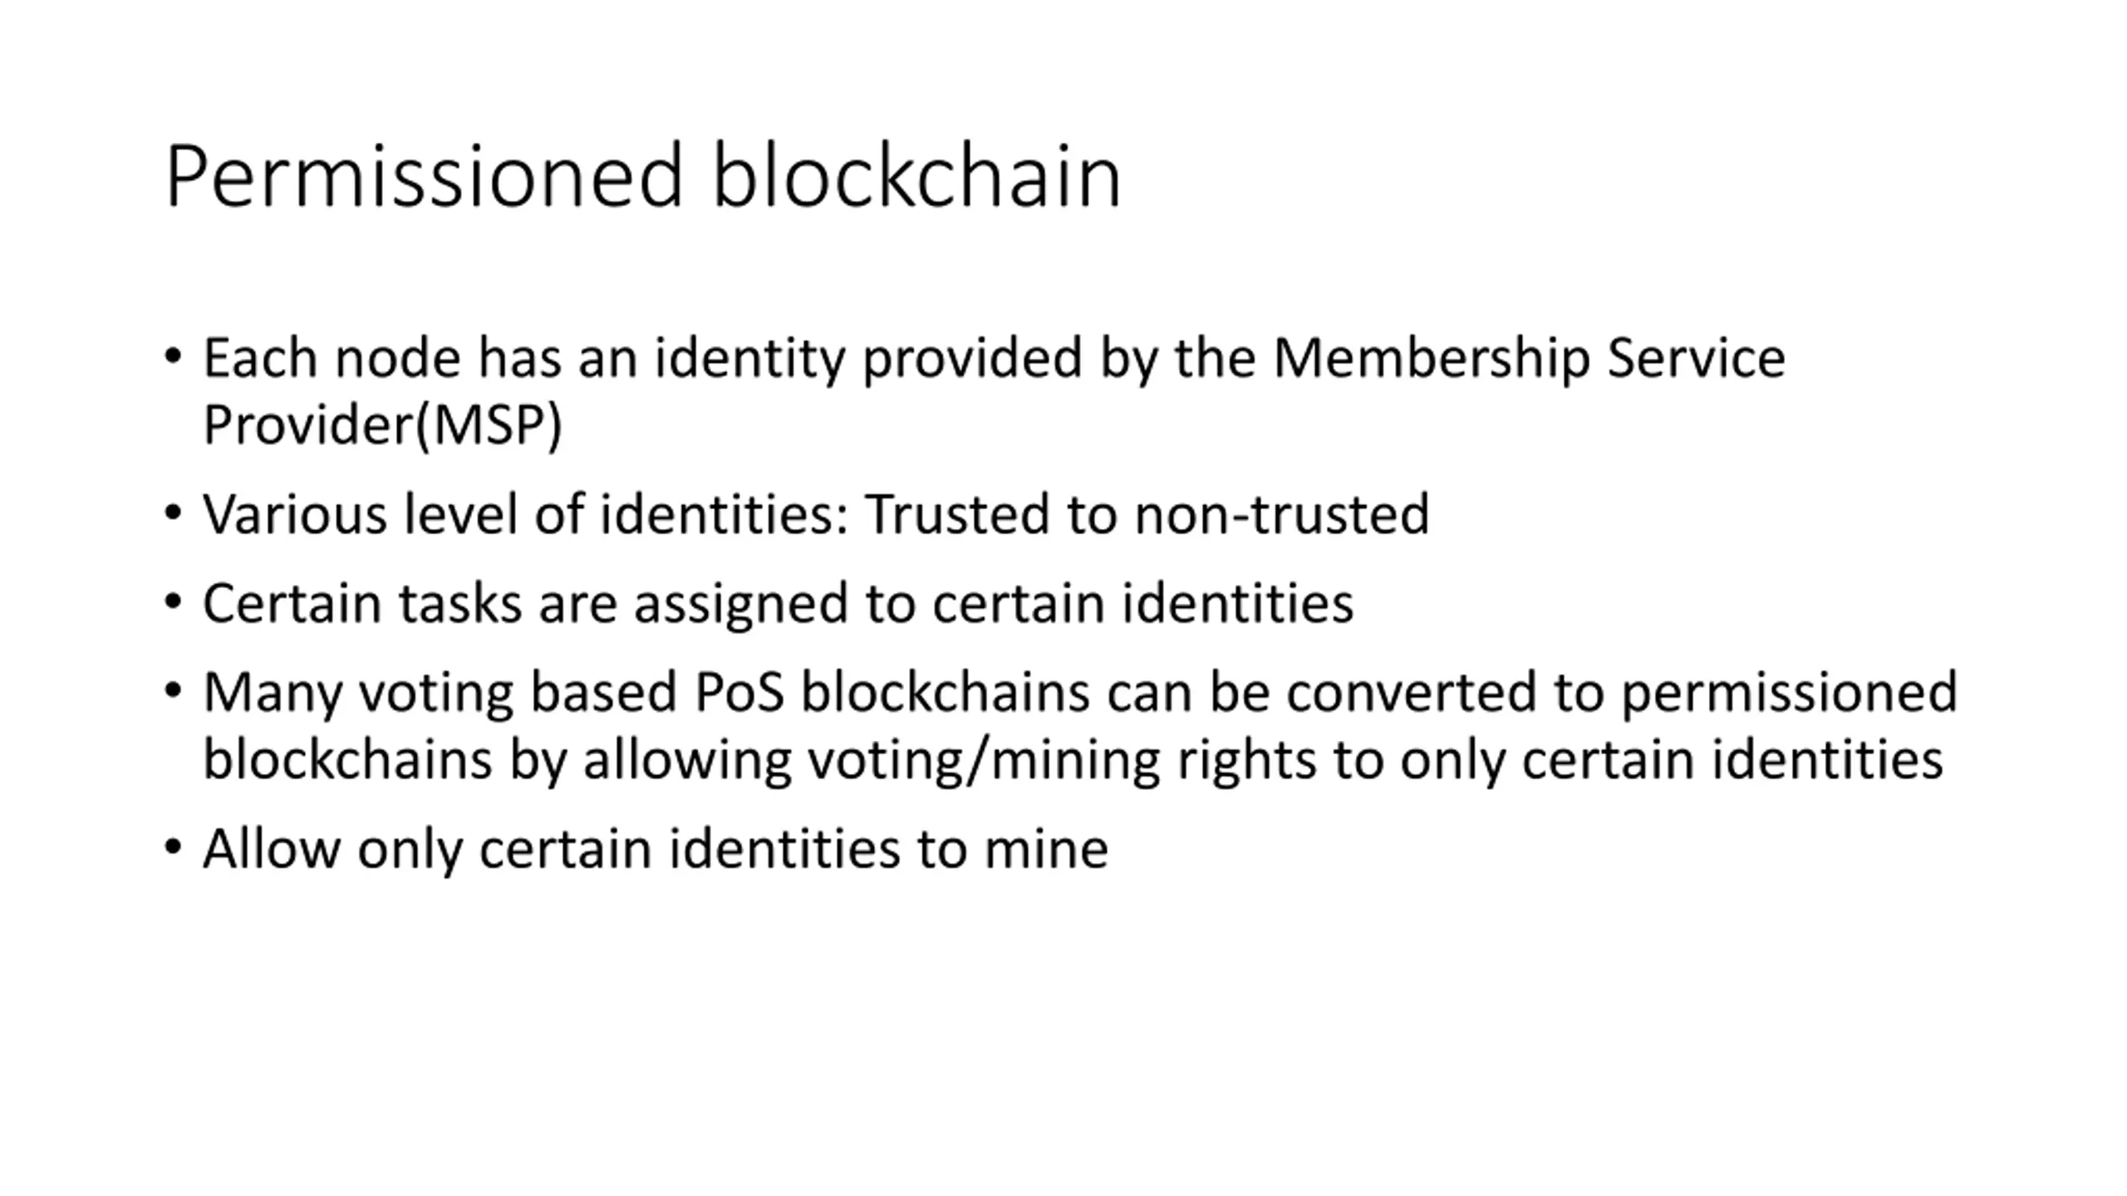Viewport: 2127px width, 1196px height.
Task: Click the 'Allow only certain identities to mine' bullet
Action: point(656,850)
